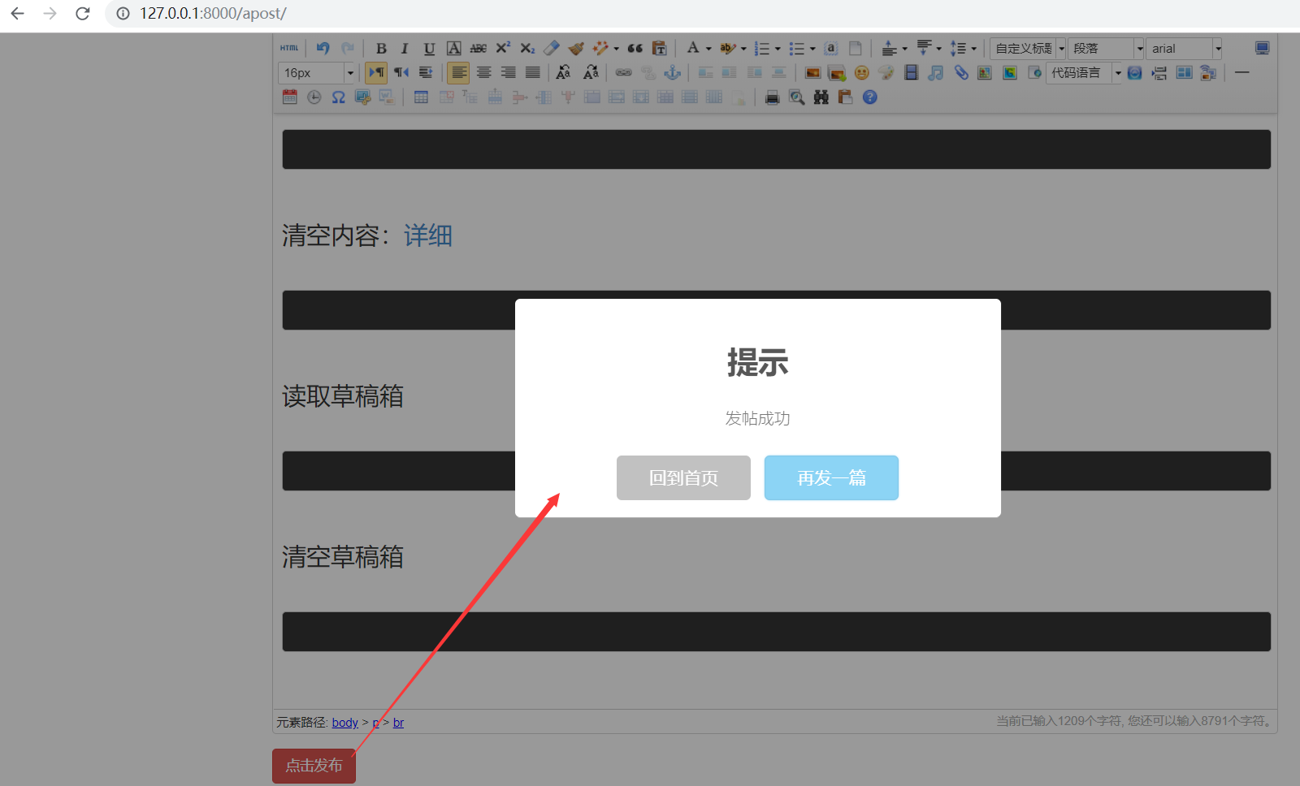This screenshot has width=1300, height=786.
Task: Click the 再发一篇 button
Action: (831, 477)
